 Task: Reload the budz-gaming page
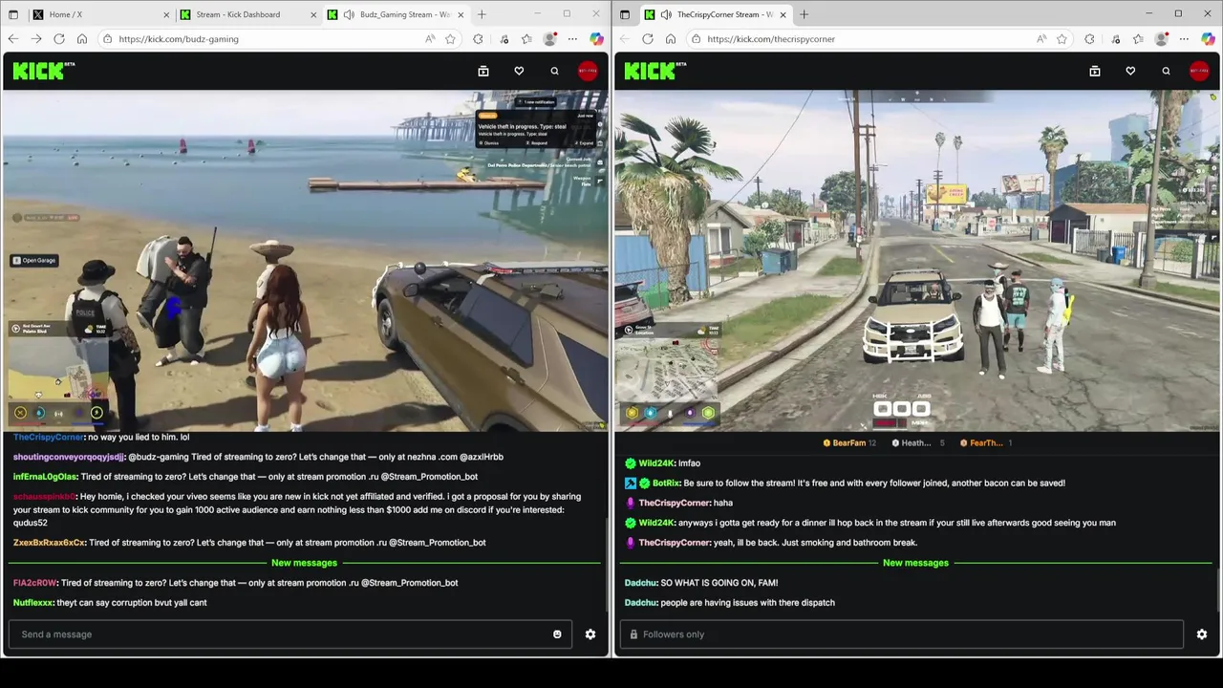59,39
